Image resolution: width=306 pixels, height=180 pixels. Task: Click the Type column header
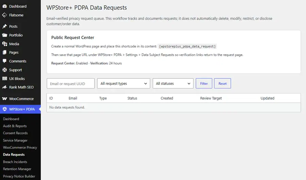click(x=103, y=98)
